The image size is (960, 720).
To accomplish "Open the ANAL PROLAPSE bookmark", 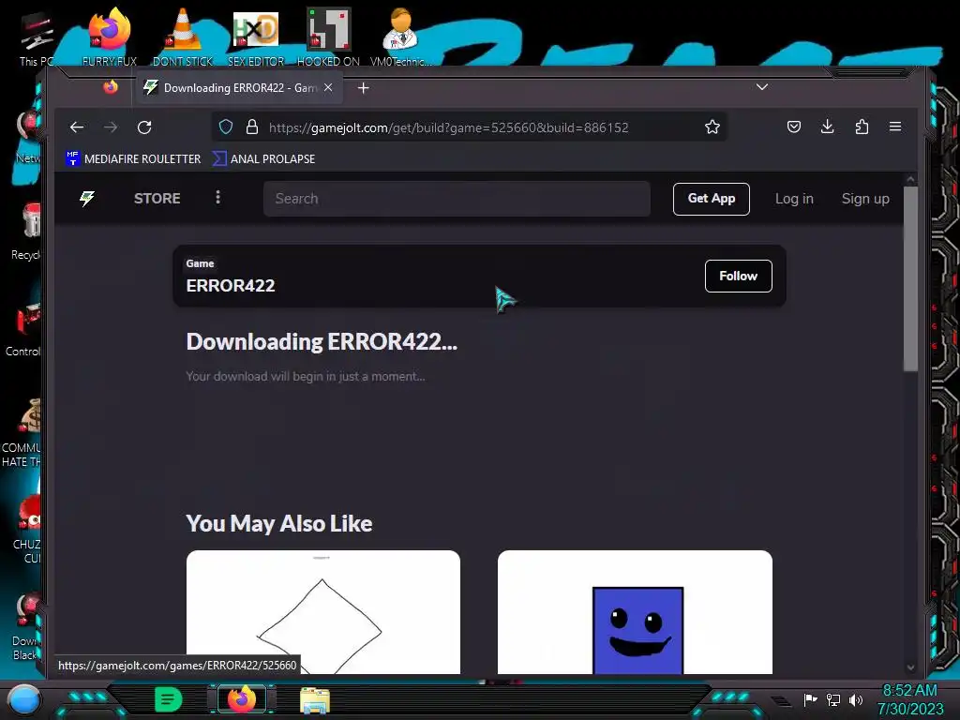I will tap(263, 158).
